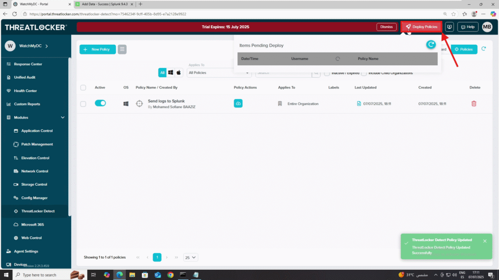This screenshot has width=499, height=280.
Task: Open Elevation Control module
Action: pos(35,158)
